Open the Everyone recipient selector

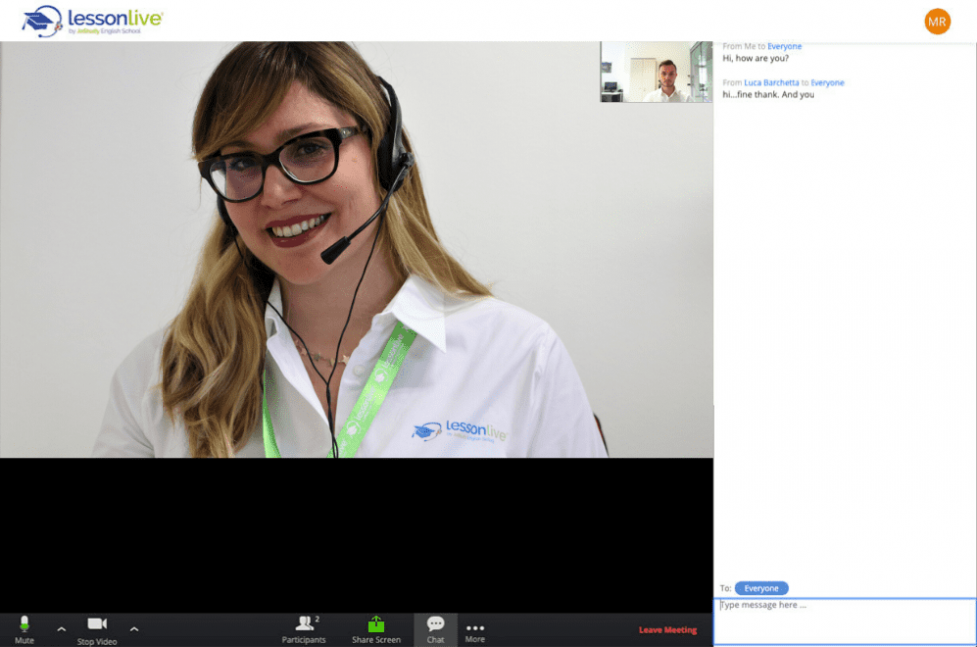(761, 588)
